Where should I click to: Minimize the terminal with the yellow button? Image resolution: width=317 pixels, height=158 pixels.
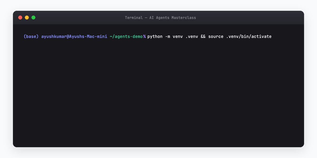click(x=27, y=18)
